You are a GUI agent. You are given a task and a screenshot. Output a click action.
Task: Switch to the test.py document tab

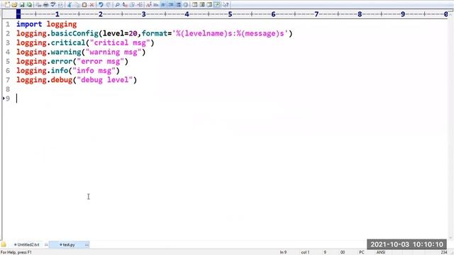click(69, 244)
